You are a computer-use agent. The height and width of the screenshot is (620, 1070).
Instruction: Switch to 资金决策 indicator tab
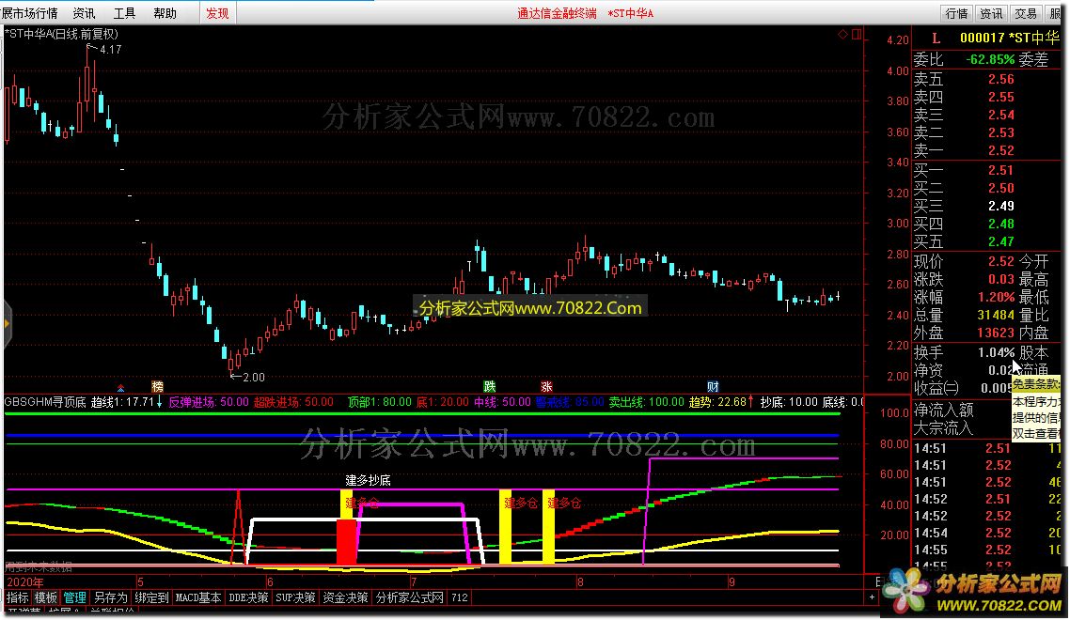[x=345, y=597]
